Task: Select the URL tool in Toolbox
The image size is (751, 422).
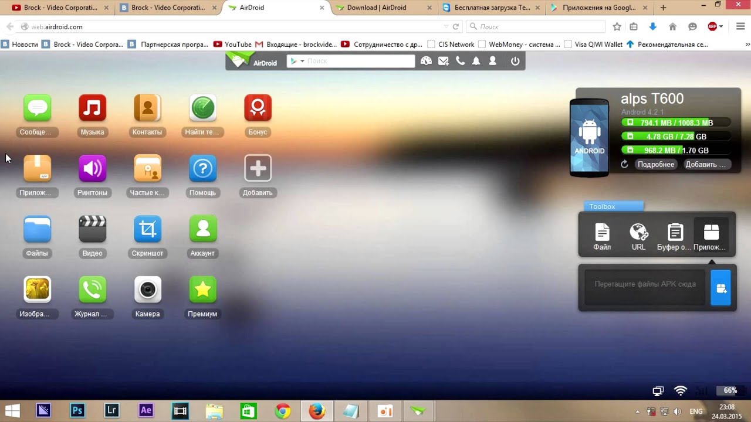Action: pyautogui.click(x=638, y=237)
